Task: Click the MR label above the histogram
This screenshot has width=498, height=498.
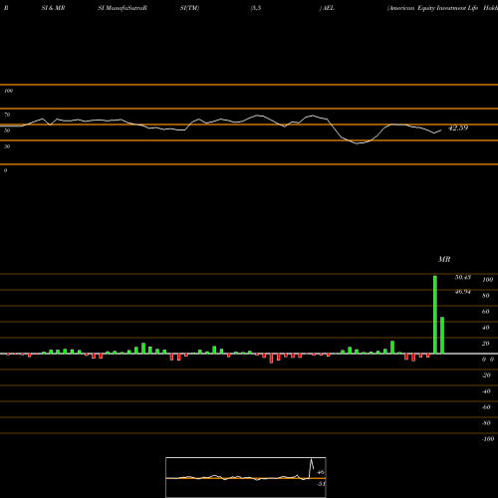Action: coord(444,259)
